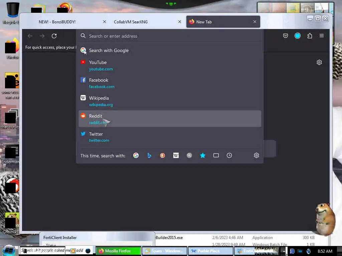342x256 pixels.
Task: Close the NEW! - BonziBUDDY! tab
Action: [x=105, y=22]
